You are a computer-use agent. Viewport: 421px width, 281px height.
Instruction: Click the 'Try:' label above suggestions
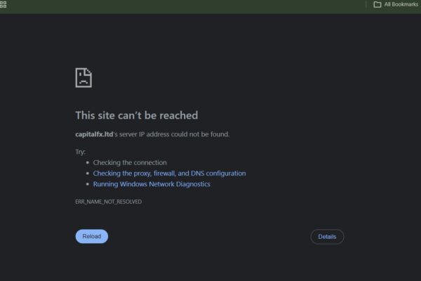pos(81,152)
